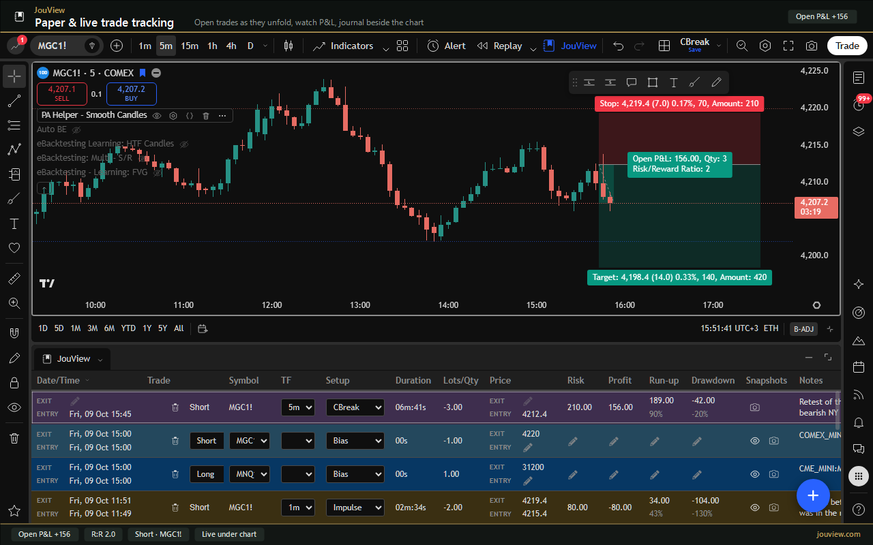873x545 pixels.
Task: Click the BUY 4,207.2 button
Action: pos(132,94)
